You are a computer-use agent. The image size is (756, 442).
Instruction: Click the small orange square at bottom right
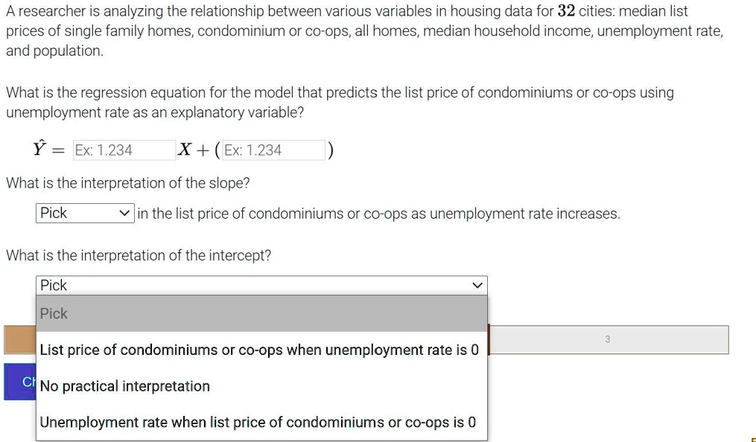tap(752, 439)
